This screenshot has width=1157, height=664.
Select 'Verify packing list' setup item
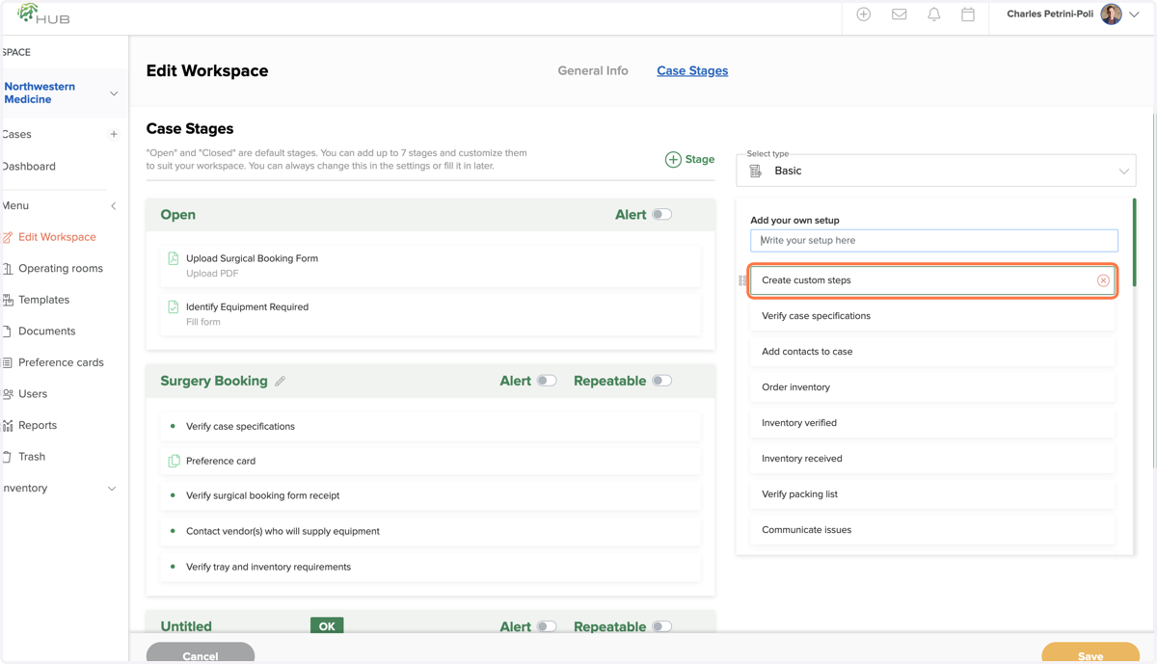coord(933,494)
